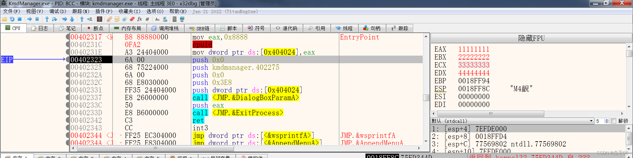Click the Step Into icon
Screen dimensions: 633x158
point(47,19)
